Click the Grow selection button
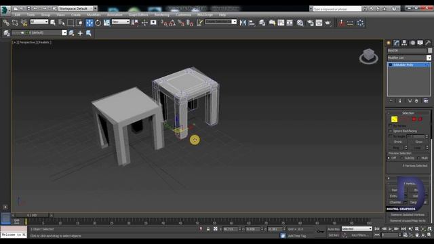Image resolution: width=434 pixels, height=244 pixels. [419, 142]
